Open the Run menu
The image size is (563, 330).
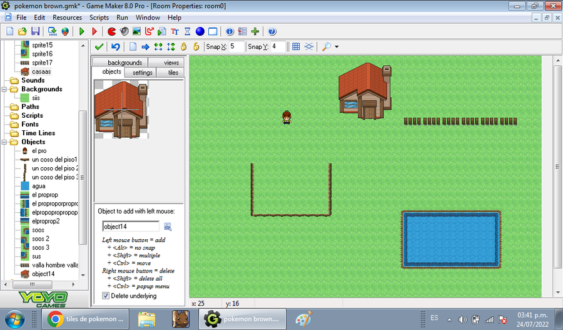(122, 18)
